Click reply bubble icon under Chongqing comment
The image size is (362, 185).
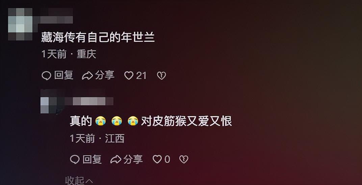pos(46,76)
